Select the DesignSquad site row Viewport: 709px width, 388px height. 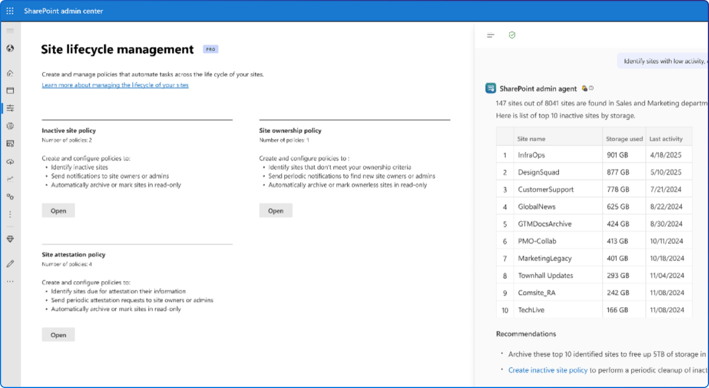[594, 172]
